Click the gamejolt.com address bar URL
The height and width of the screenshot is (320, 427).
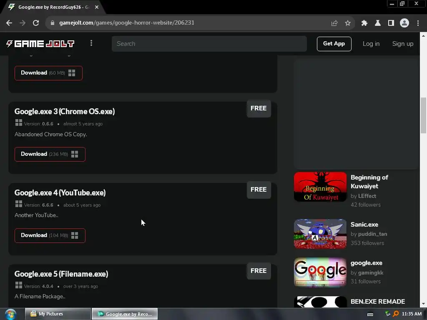127,22
